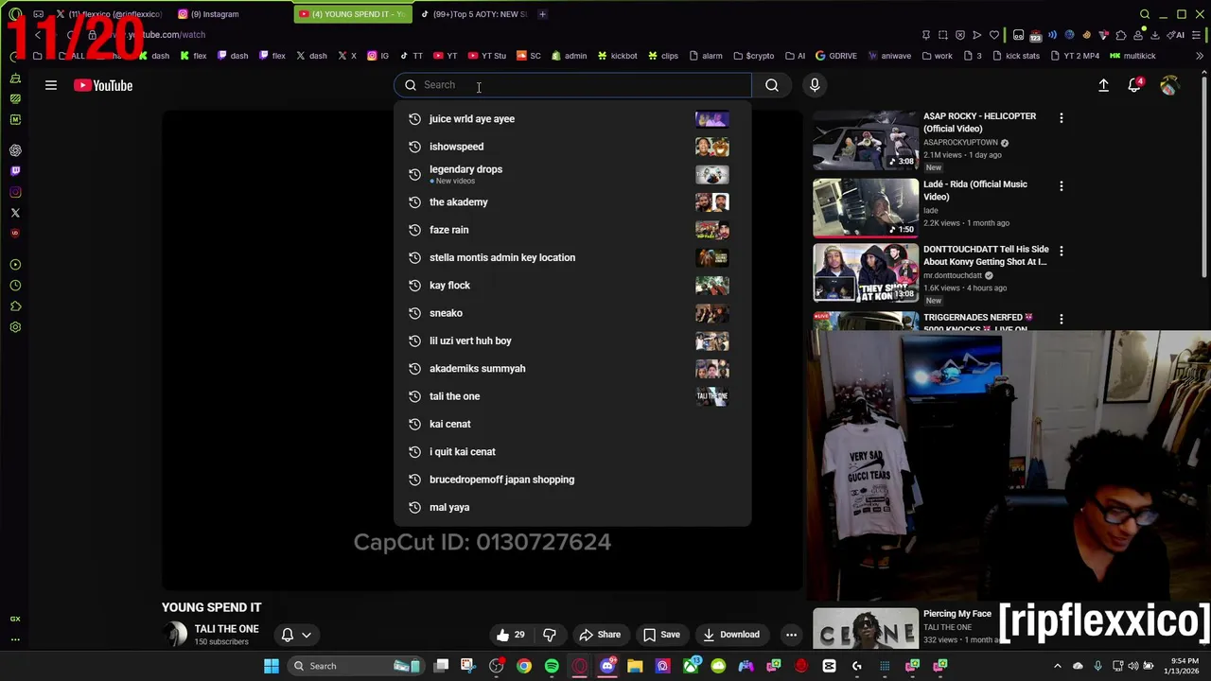Download the current video
This screenshot has height=681, width=1211.
click(x=730, y=635)
